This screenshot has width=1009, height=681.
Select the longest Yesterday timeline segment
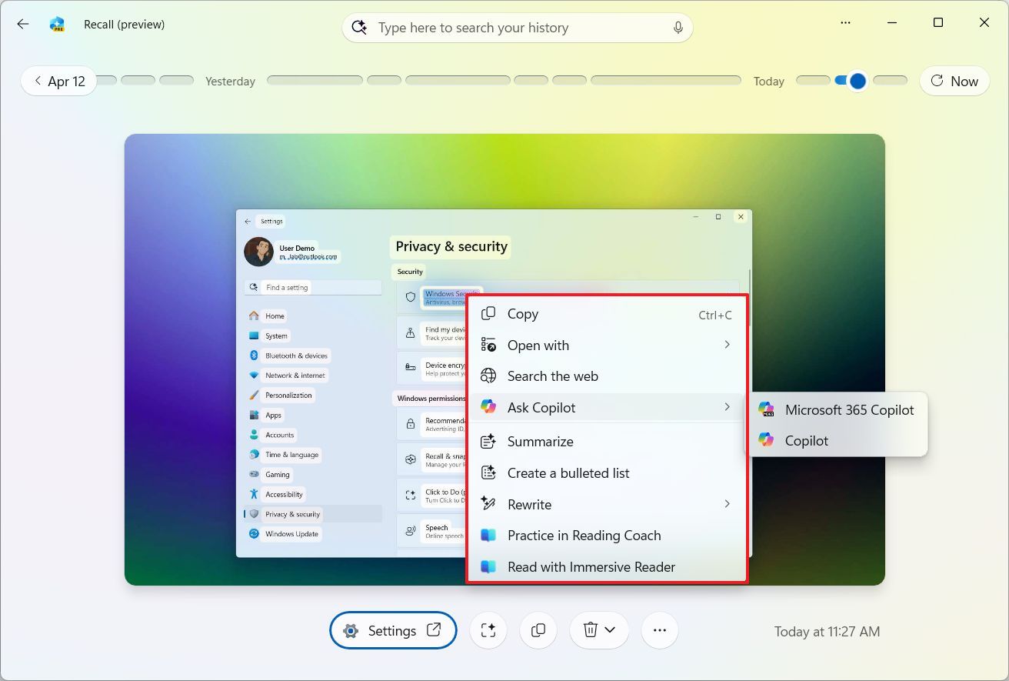point(665,80)
